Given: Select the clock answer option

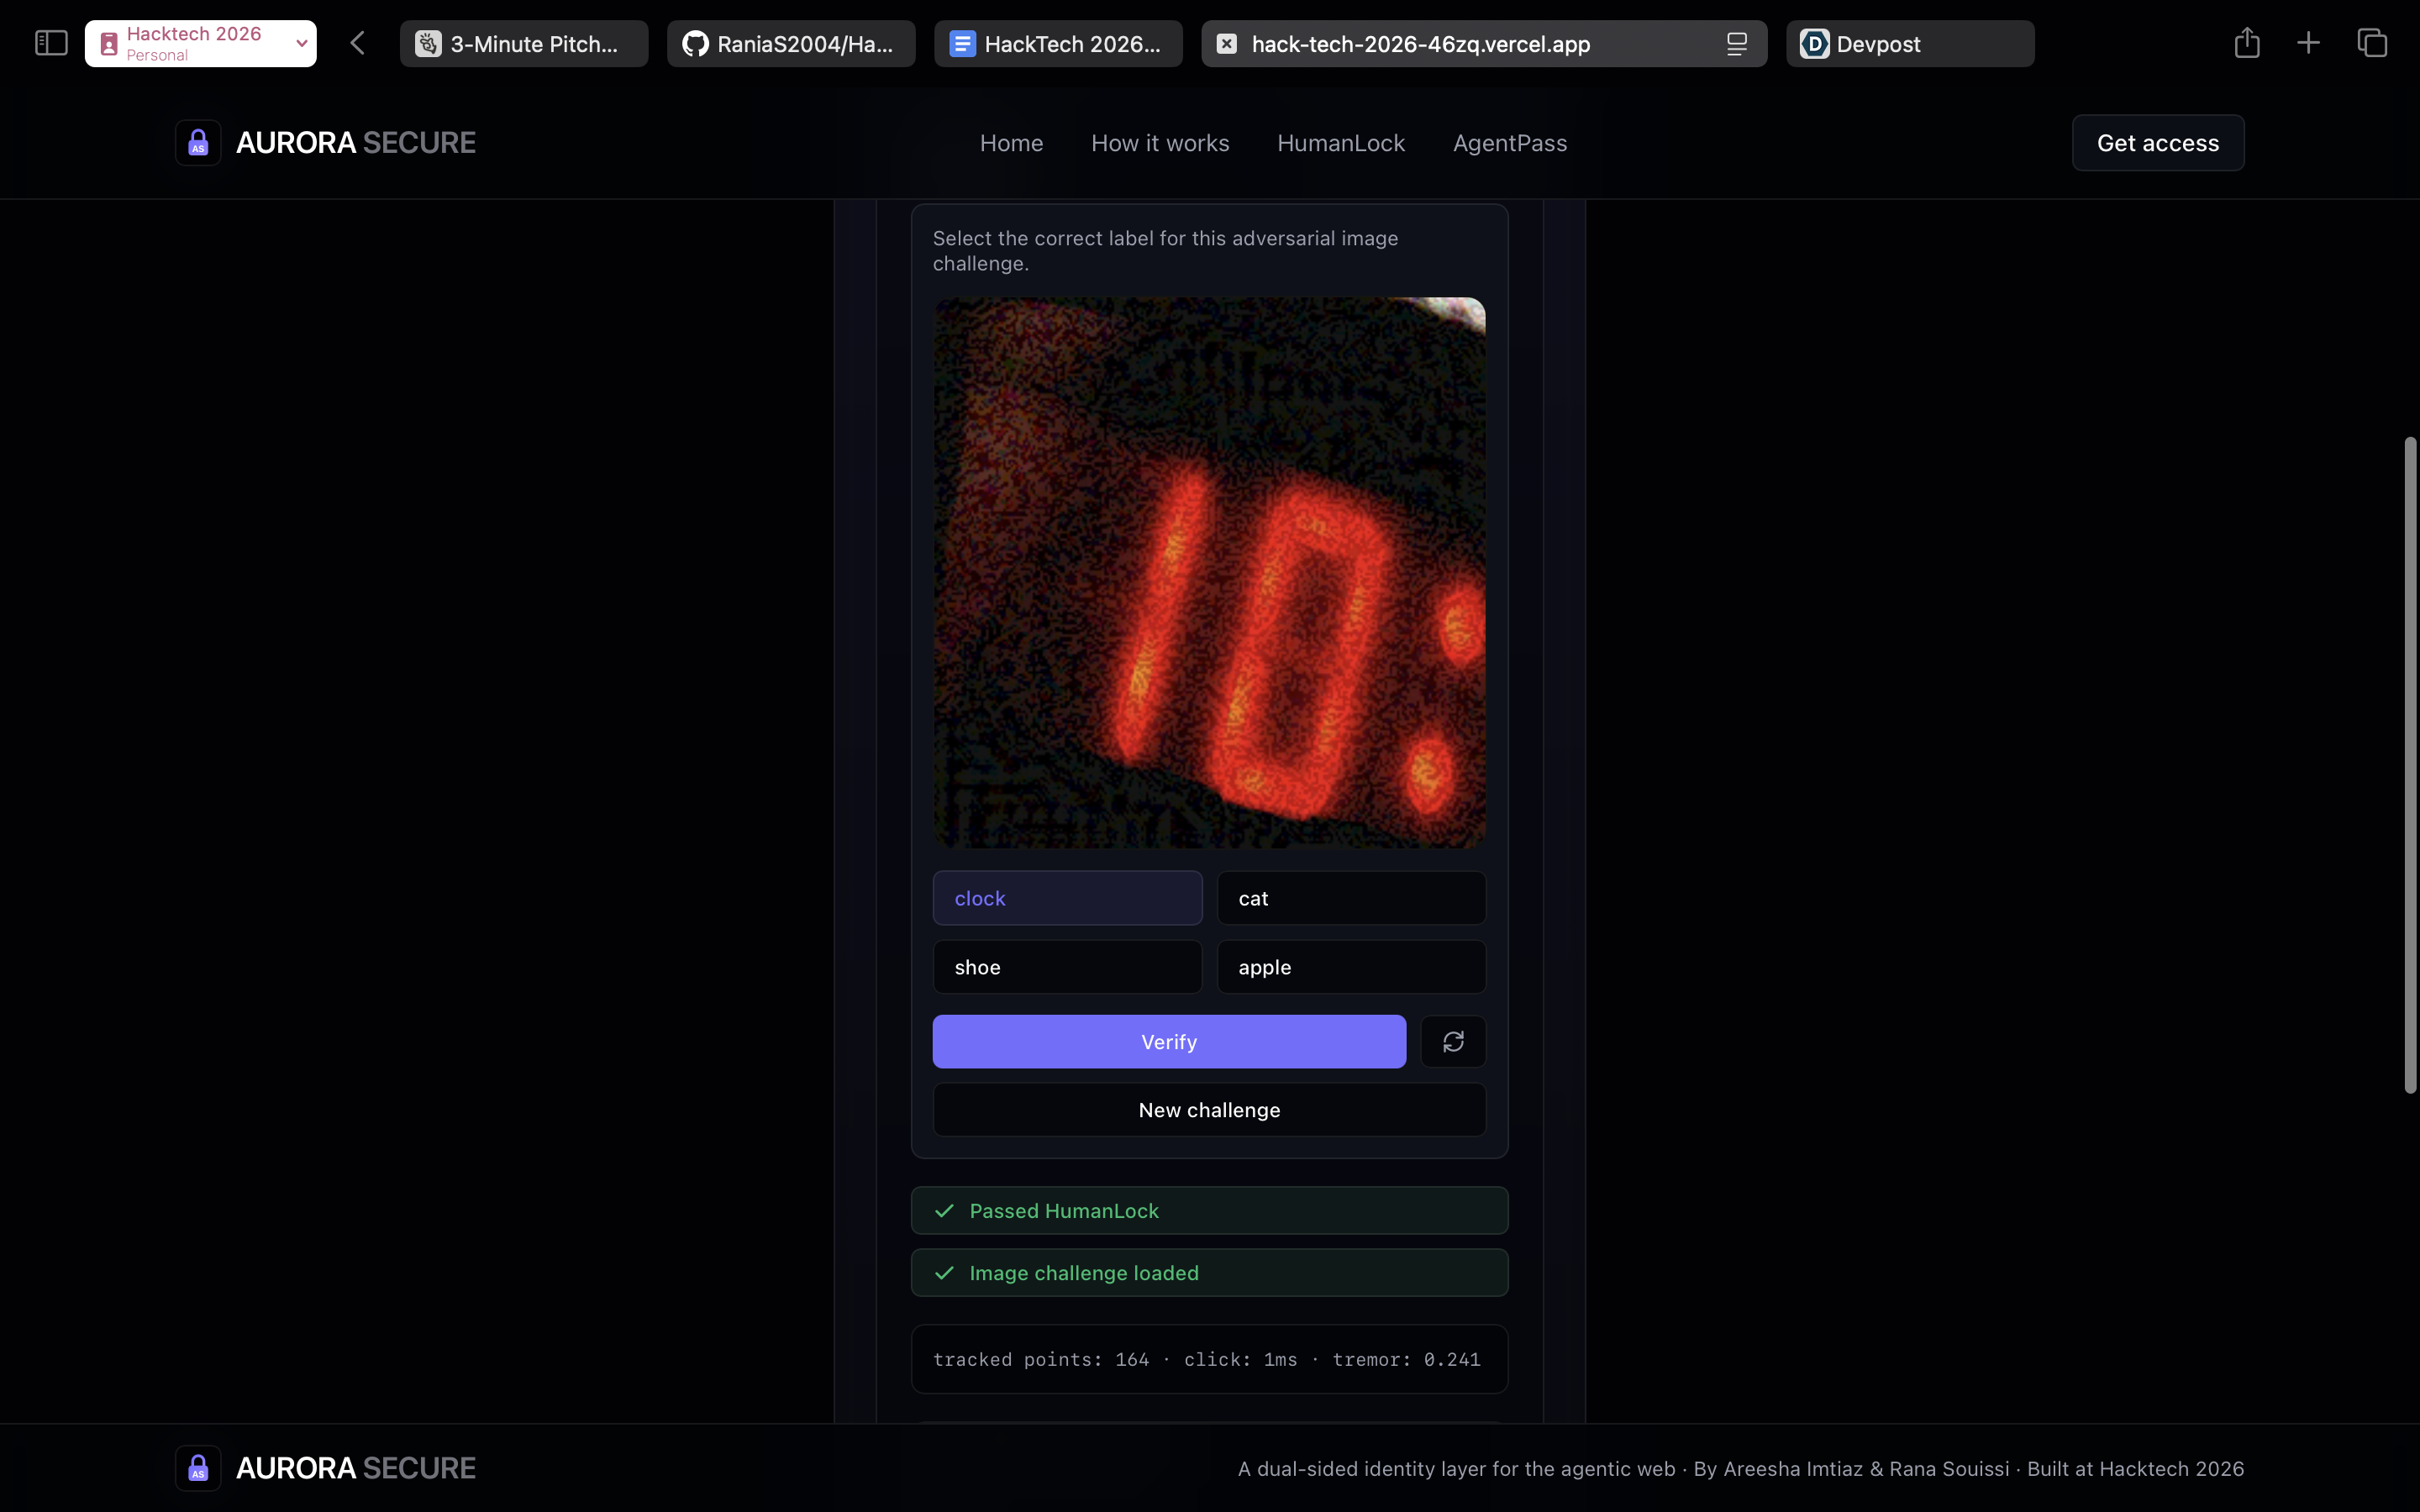Looking at the screenshot, I should (x=1067, y=898).
